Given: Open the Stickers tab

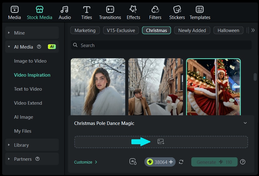Looking at the screenshot, I should tap(177, 13).
